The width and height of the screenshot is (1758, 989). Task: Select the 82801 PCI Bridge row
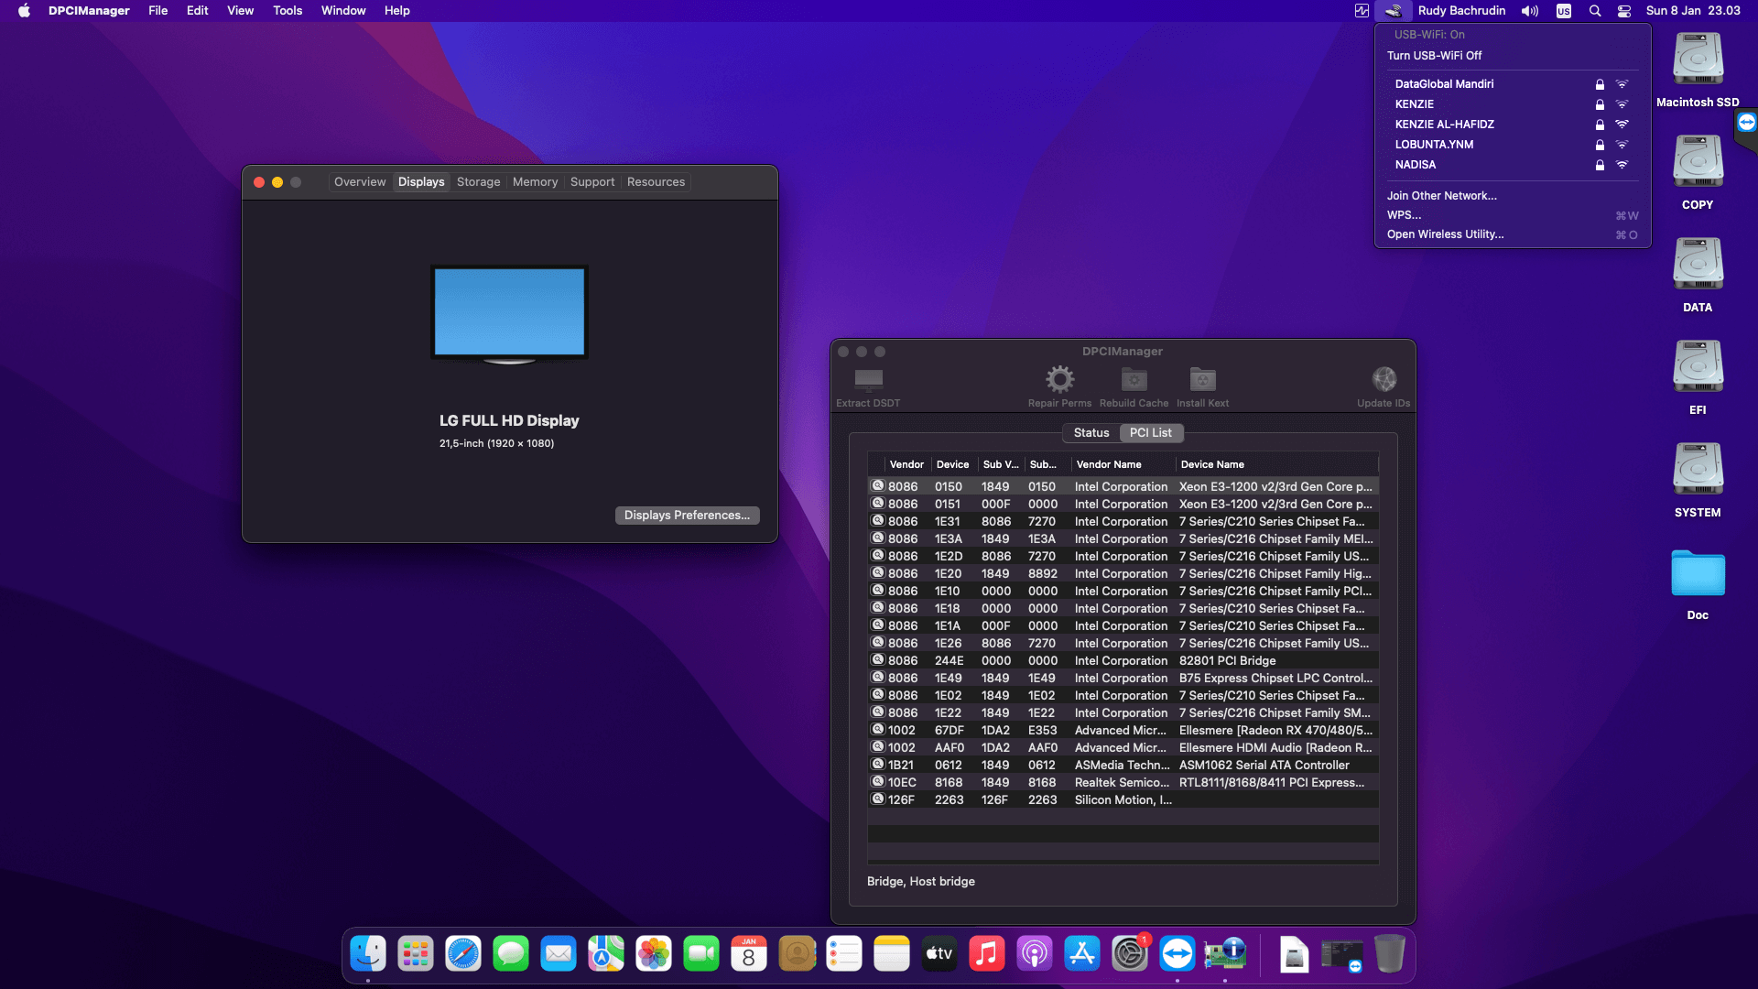[1123, 661]
